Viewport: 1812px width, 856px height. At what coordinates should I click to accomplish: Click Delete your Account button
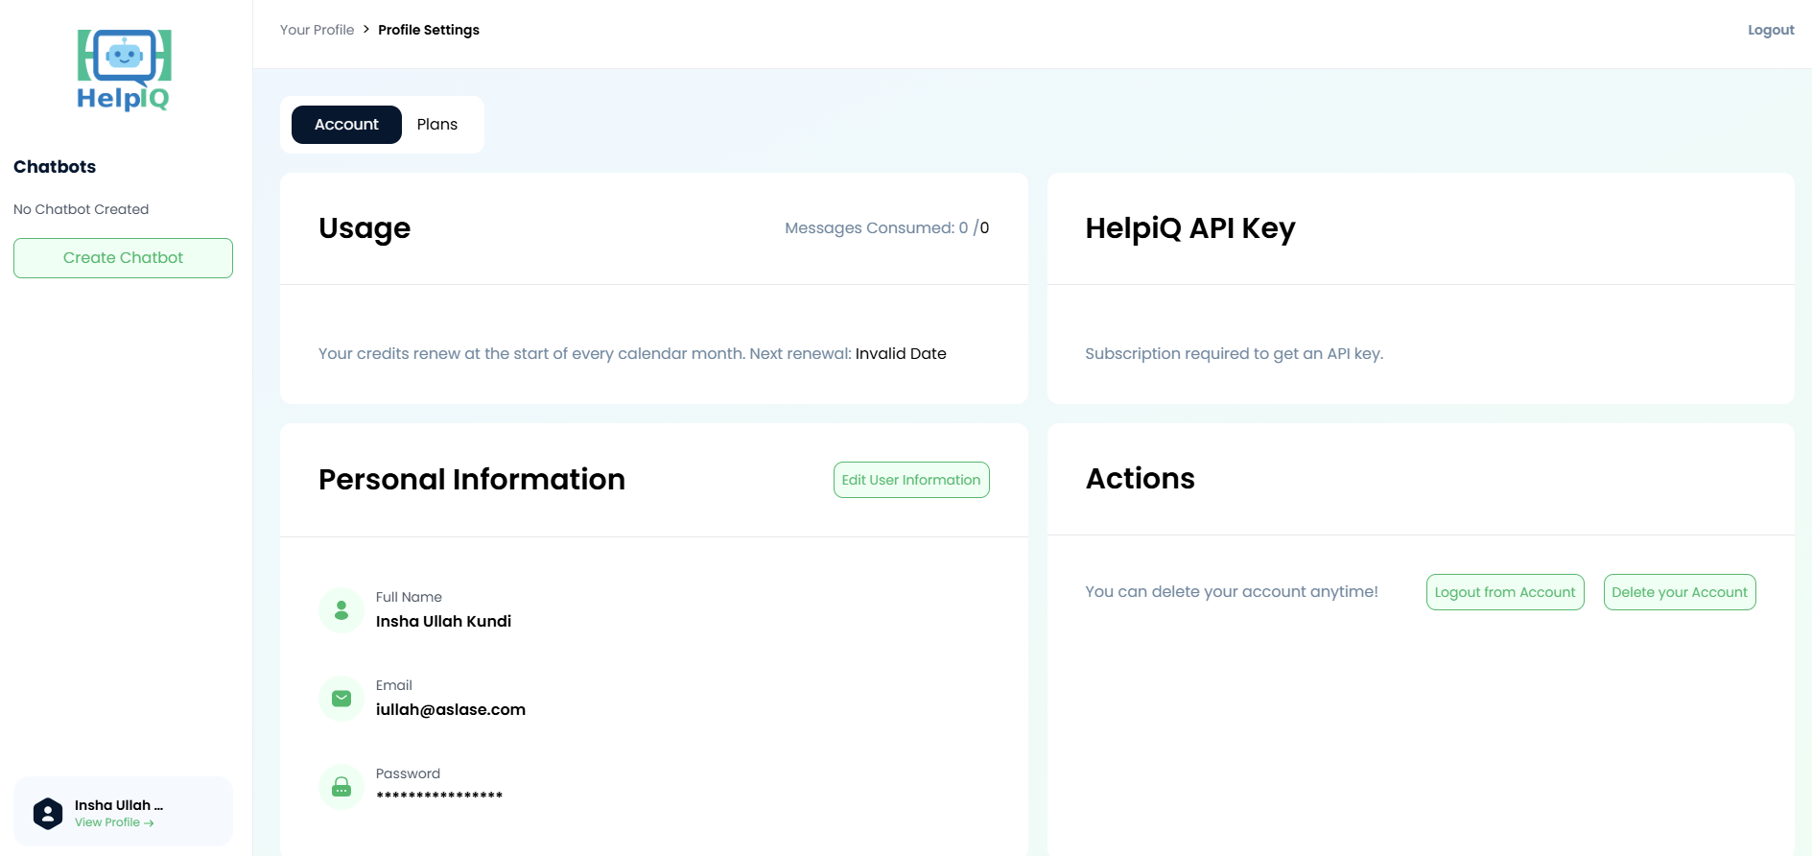pyautogui.click(x=1680, y=592)
